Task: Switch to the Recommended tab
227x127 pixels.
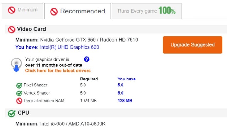Action: 78,11
